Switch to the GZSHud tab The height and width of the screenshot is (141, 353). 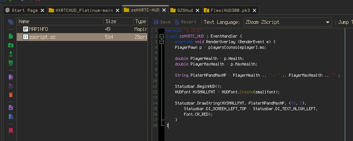[x=185, y=10]
